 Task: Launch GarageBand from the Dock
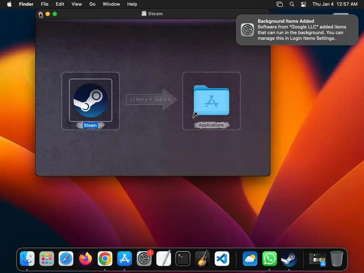click(x=202, y=259)
